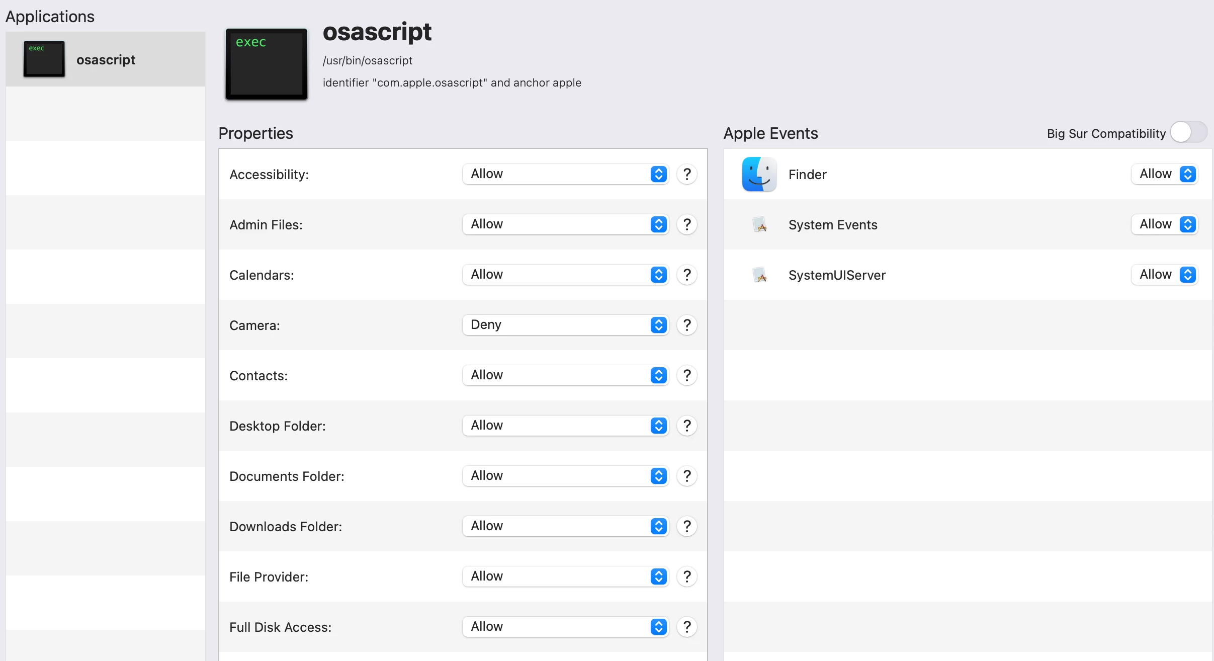Click the large osascript exec icon
Viewport: 1214px width, 661px height.
tap(266, 64)
